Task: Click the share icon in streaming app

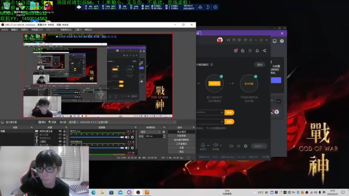Action: 264,51
